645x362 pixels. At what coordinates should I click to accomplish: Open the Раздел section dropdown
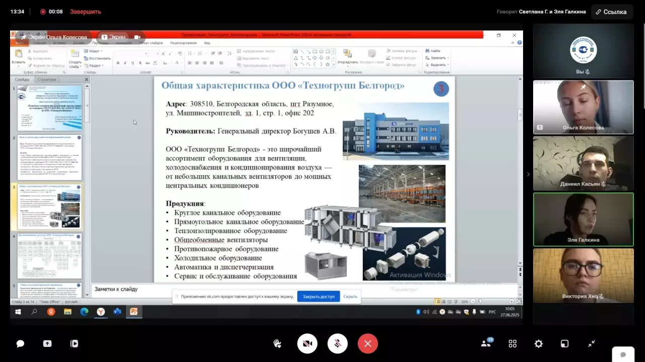(96, 65)
